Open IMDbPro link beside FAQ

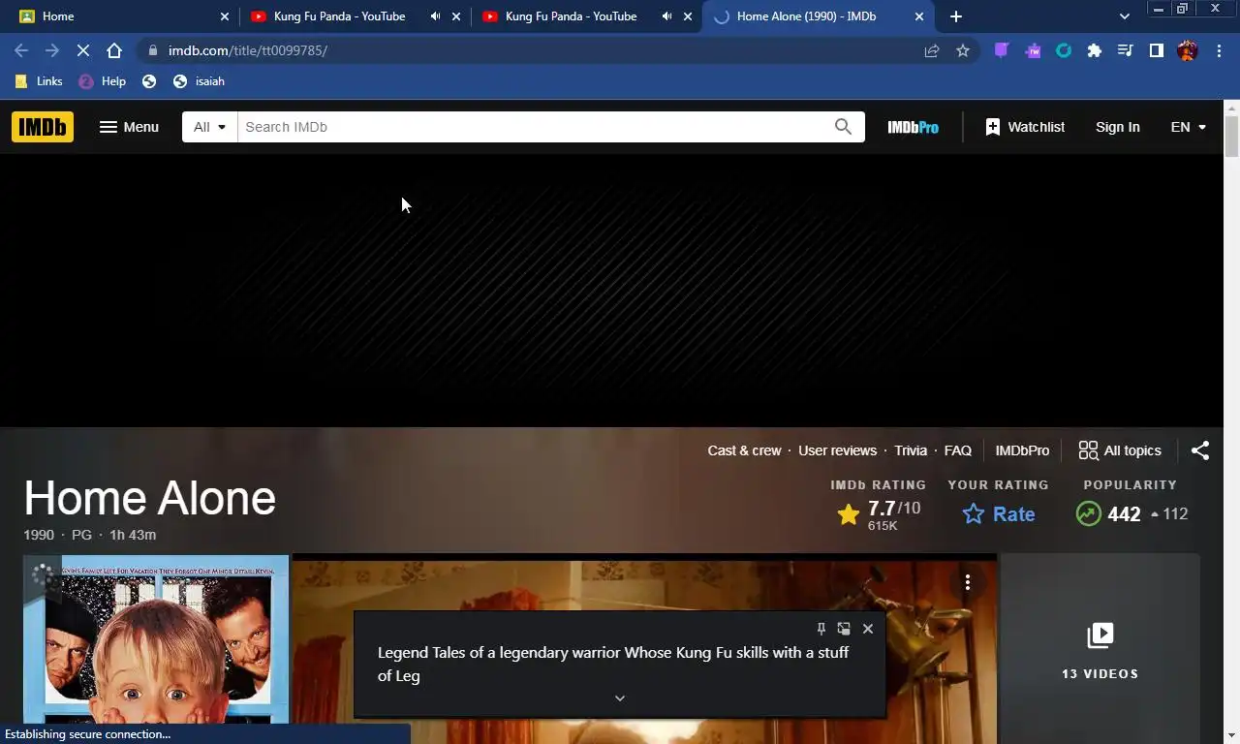(1022, 450)
